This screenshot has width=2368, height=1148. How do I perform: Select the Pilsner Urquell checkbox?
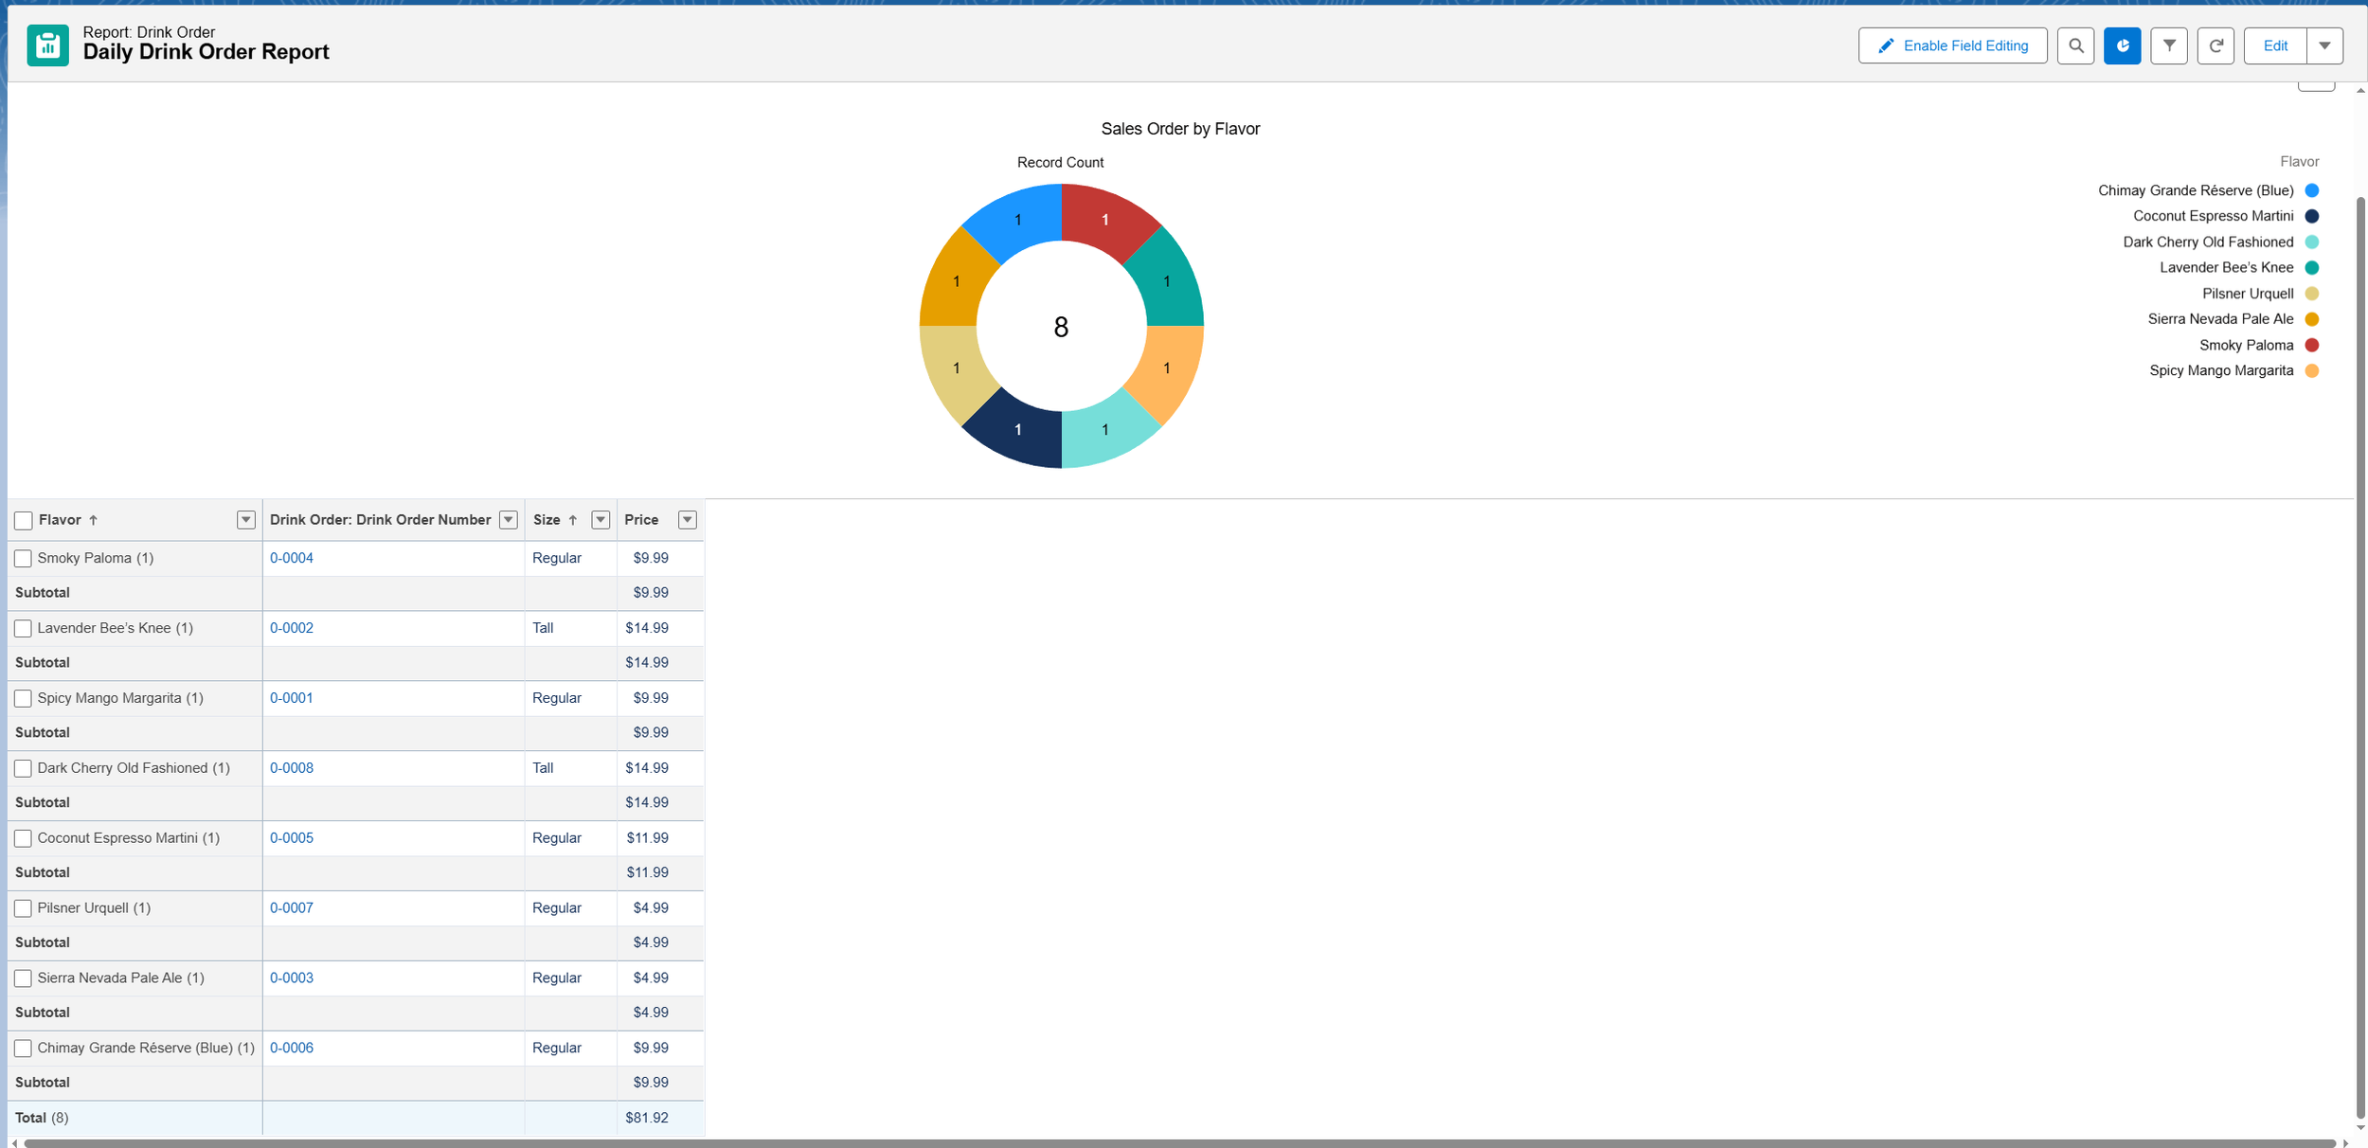click(x=24, y=908)
